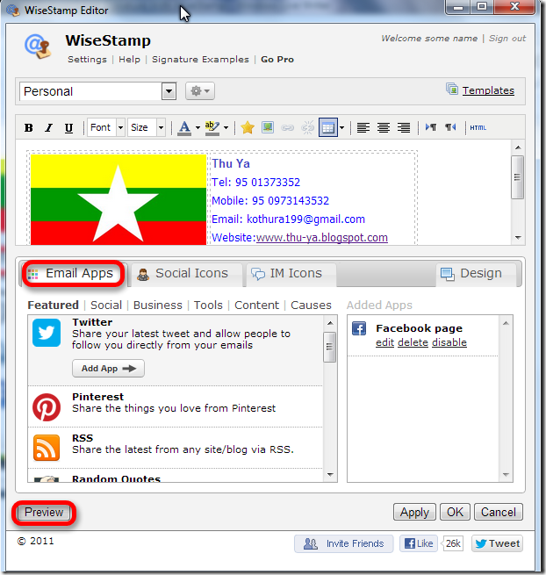Screen dimensions: 546x575
Task: Open Signature Examples link
Action: click(200, 60)
